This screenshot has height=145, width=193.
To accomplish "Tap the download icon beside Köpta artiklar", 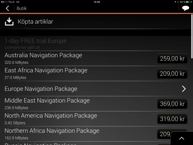I will coord(10,22).
